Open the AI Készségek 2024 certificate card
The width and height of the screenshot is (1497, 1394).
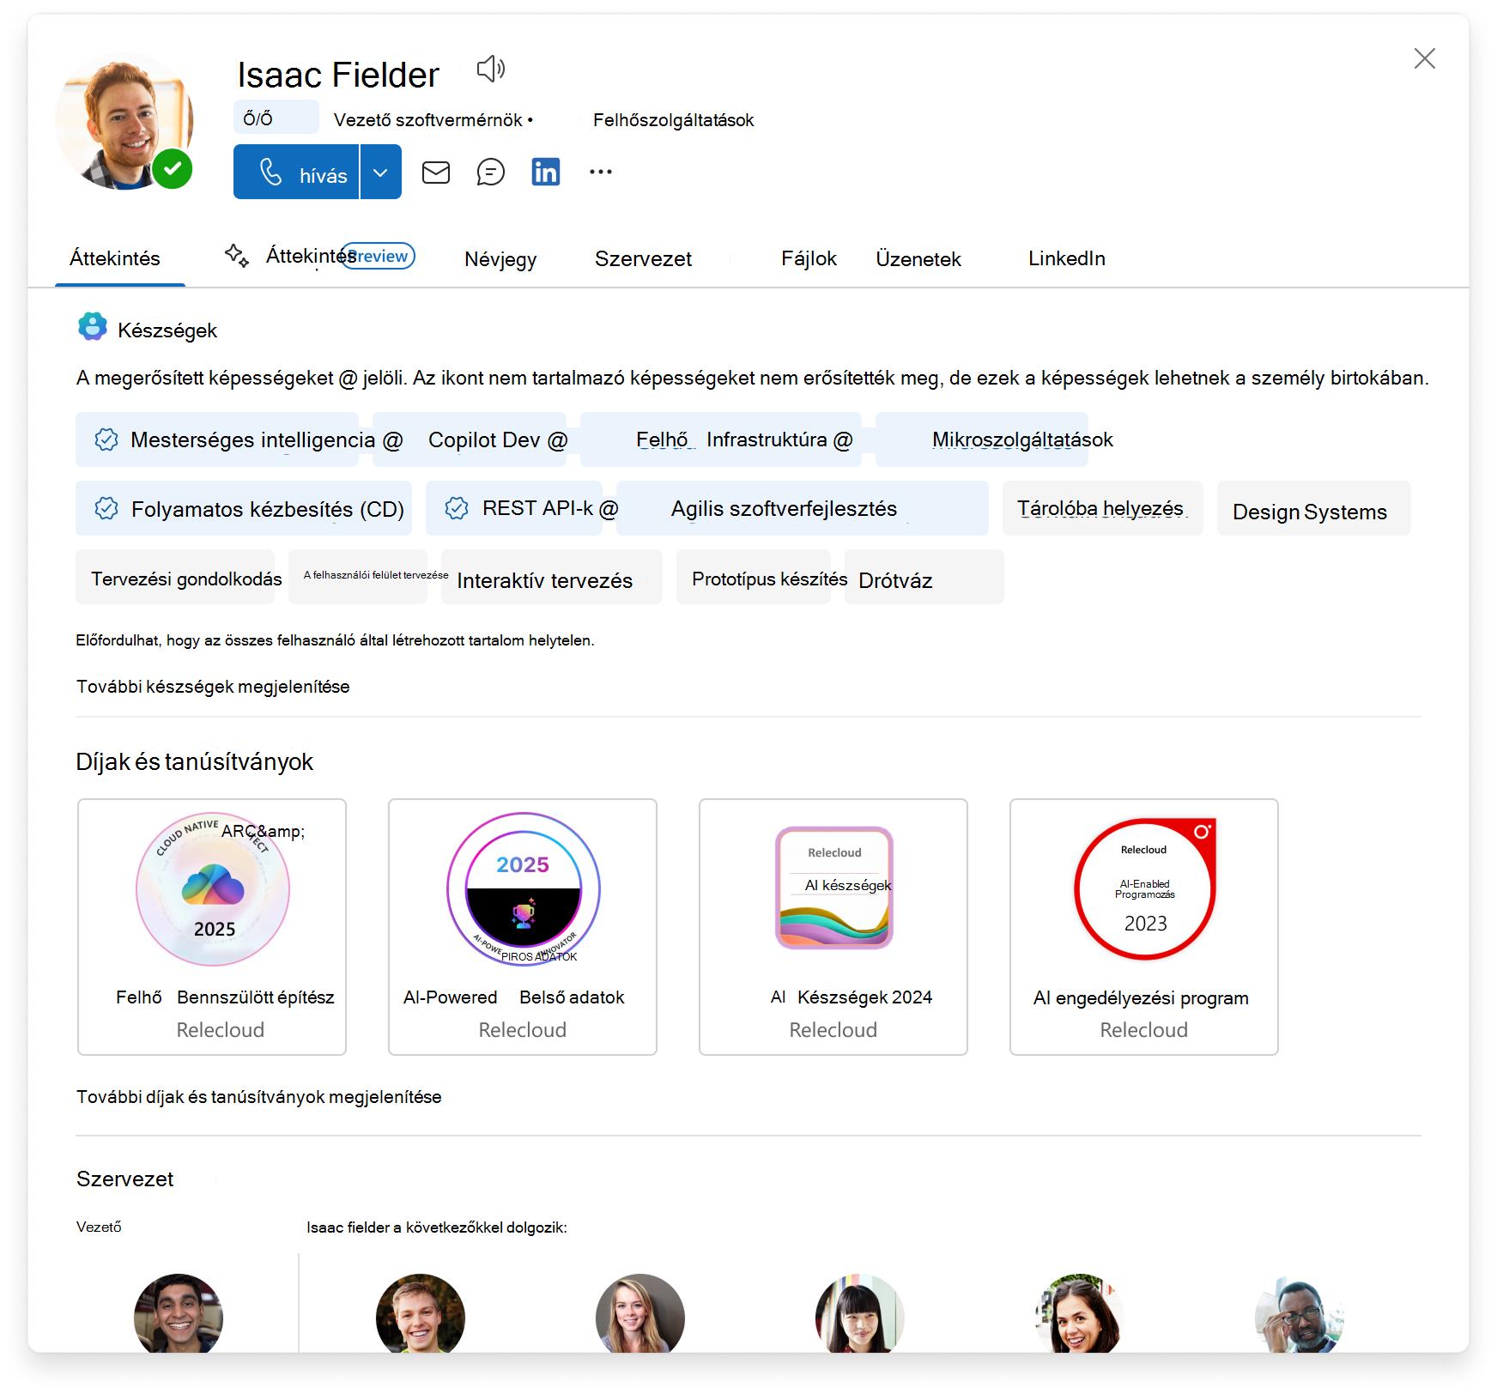coord(833,927)
